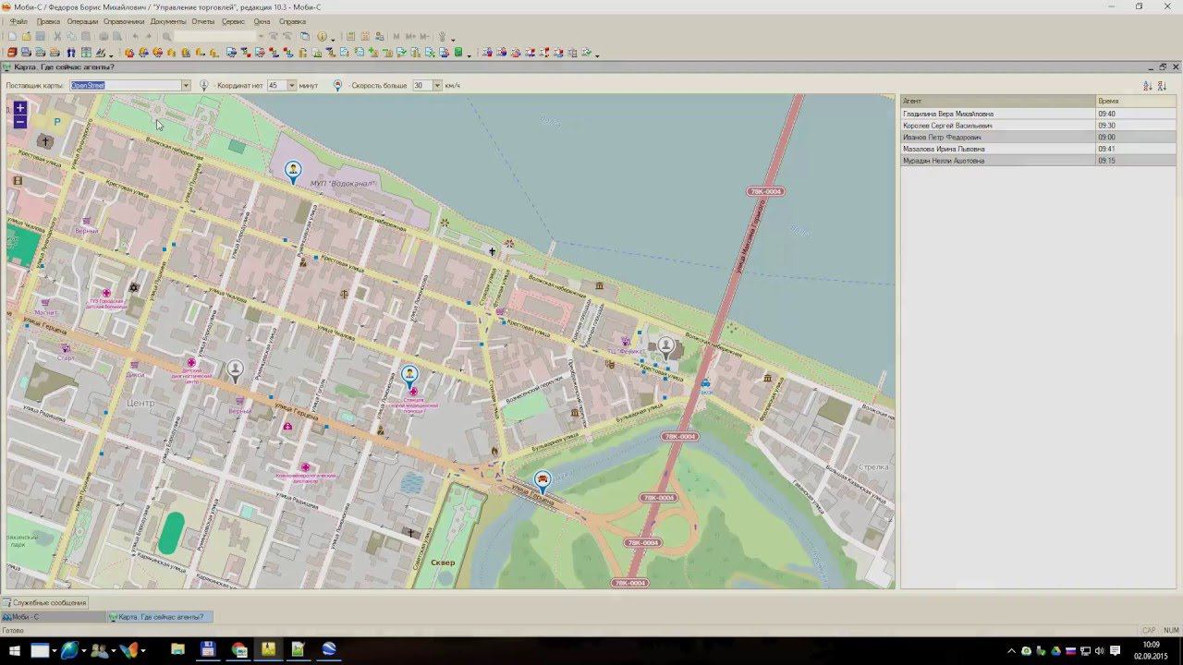Open Chrome from the taskbar

click(239, 650)
